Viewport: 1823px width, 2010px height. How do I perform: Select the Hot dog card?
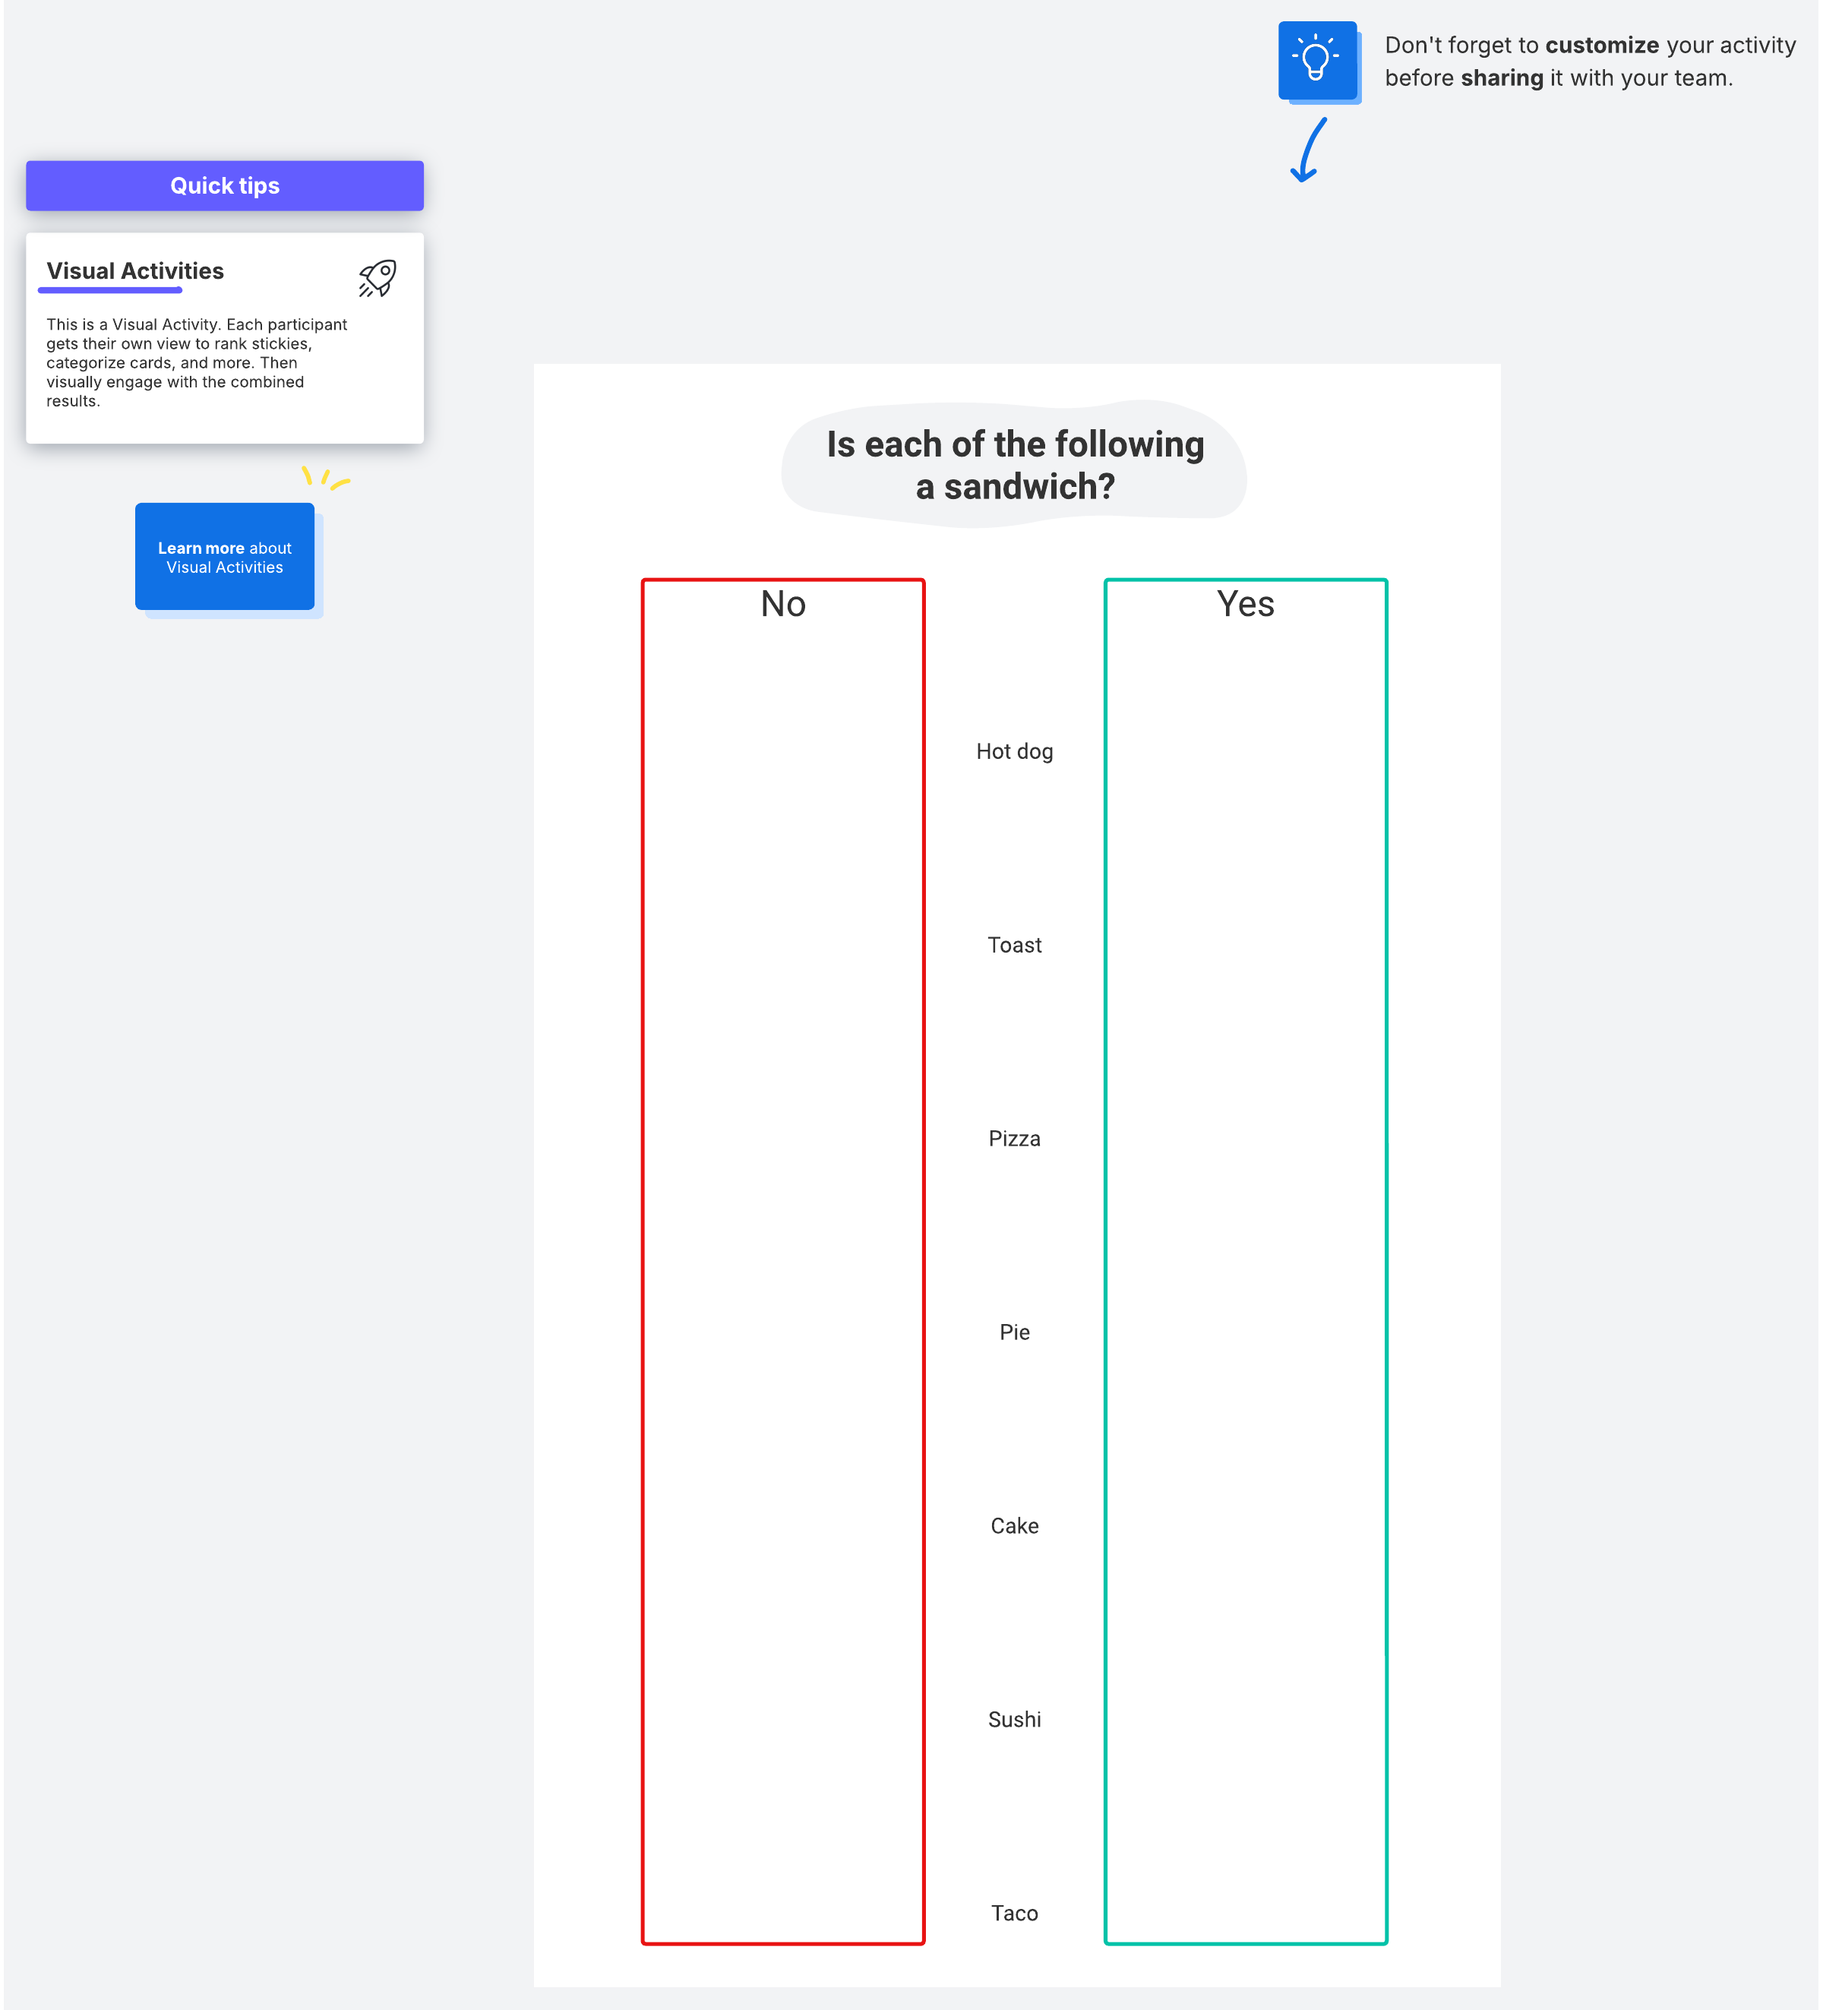(x=1013, y=752)
